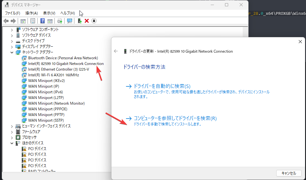Close the ドライバーの更新 dialog
The width and height of the screenshot is (306, 180).
300,42
